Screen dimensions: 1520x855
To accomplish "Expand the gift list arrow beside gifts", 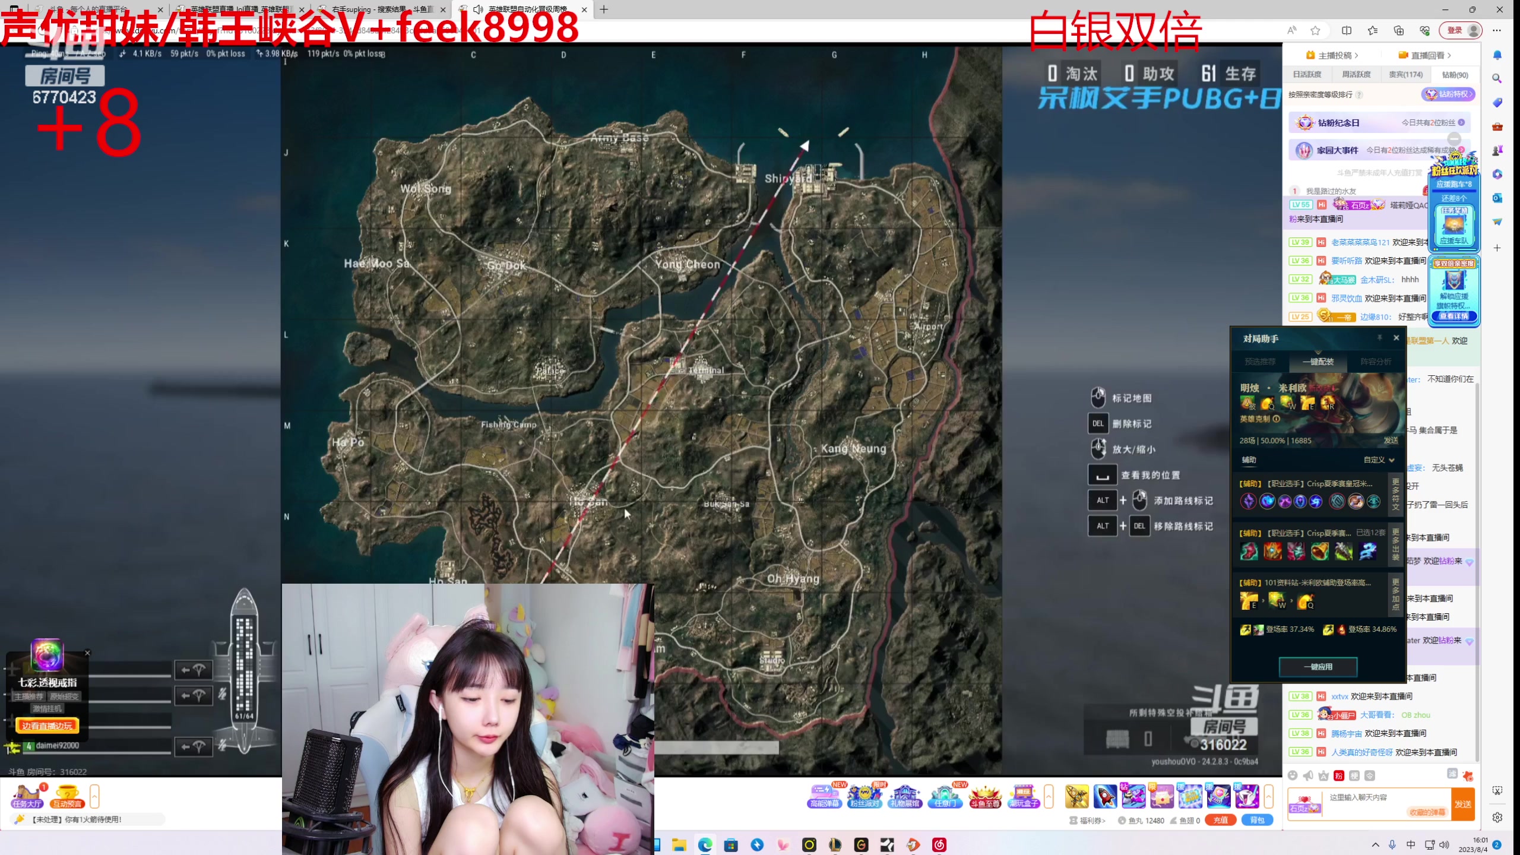I will coord(1269,796).
